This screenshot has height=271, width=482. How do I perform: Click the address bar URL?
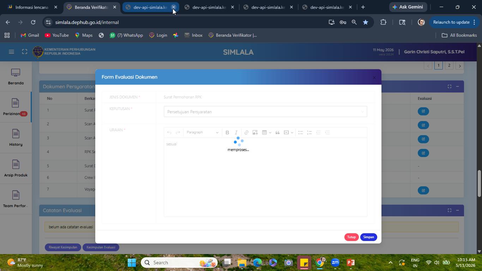[87, 22]
